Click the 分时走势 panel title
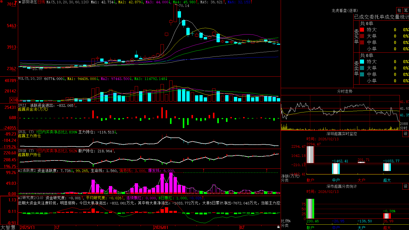The height and width of the screenshot is (230, 409). click(345, 91)
